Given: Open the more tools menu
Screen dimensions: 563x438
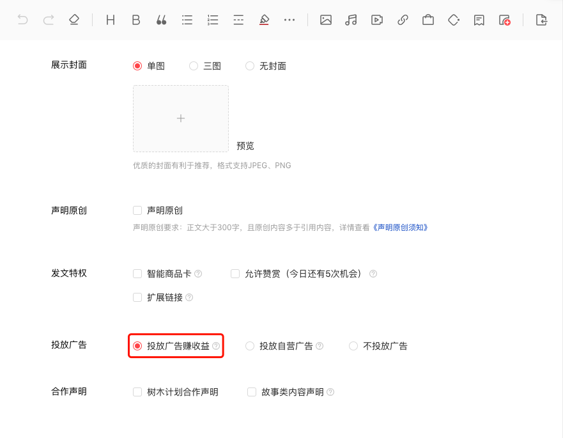Looking at the screenshot, I should tap(289, 20).
